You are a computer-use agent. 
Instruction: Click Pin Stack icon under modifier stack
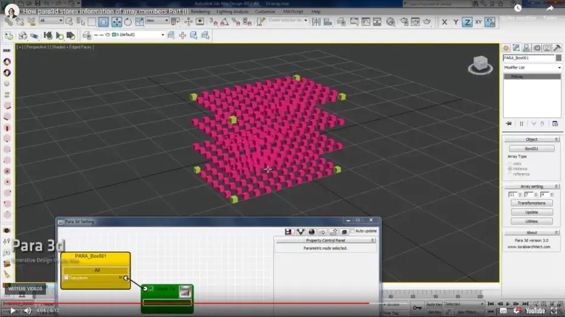508,123
